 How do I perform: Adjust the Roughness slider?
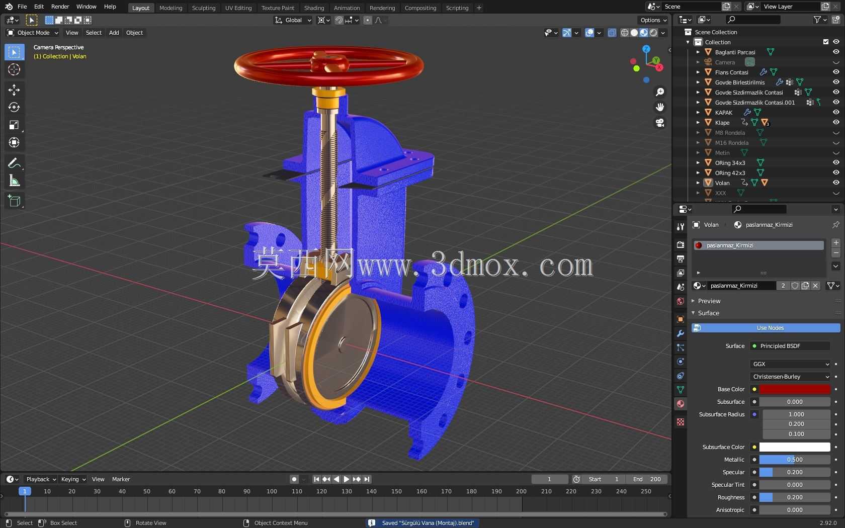pos(795,497)
